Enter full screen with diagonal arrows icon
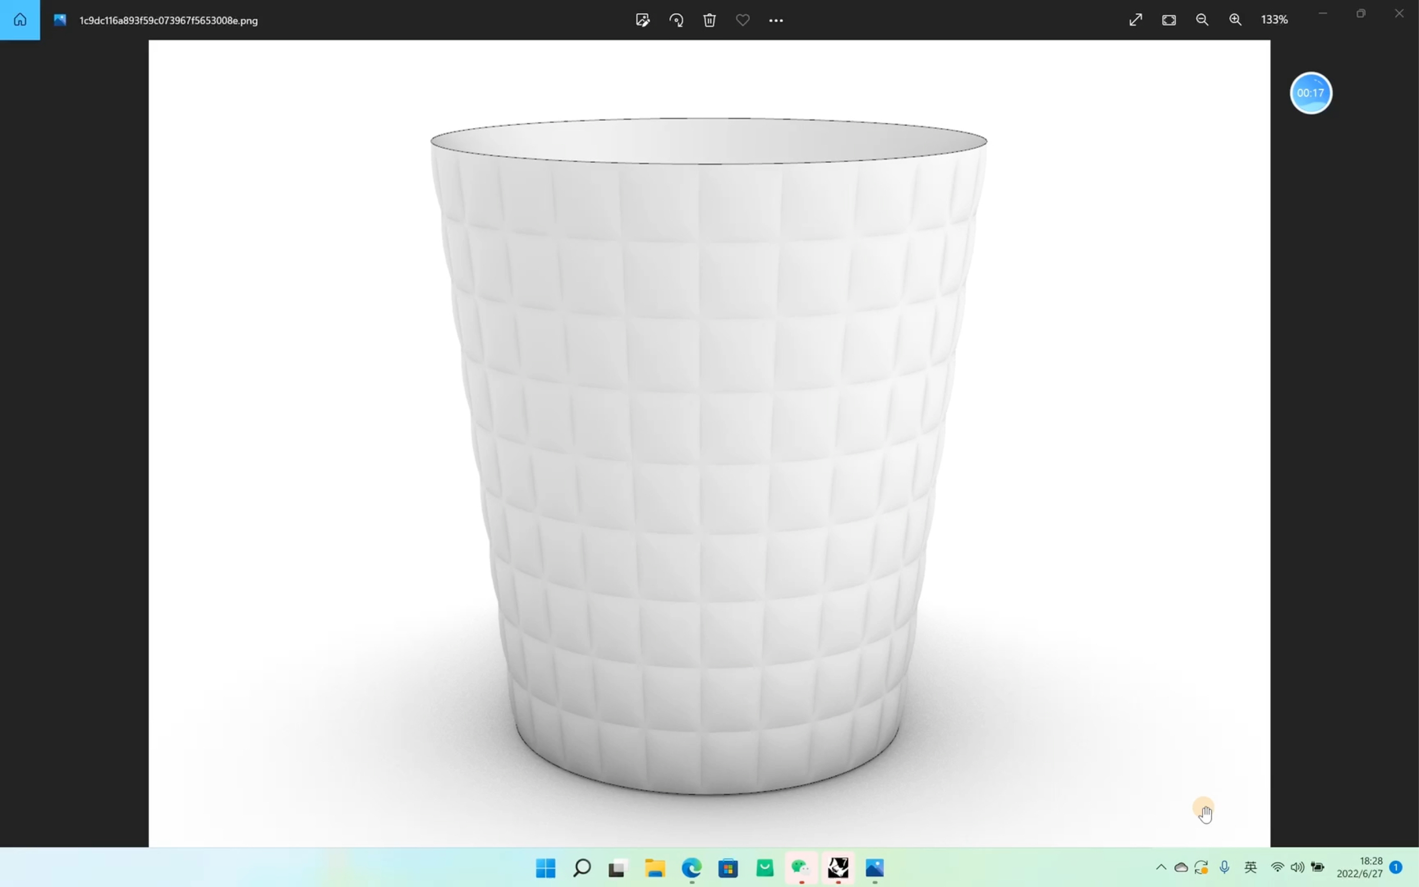The width and height of the screenshot is (1419, 887). pyautogui.click(x=1136, y=20)
